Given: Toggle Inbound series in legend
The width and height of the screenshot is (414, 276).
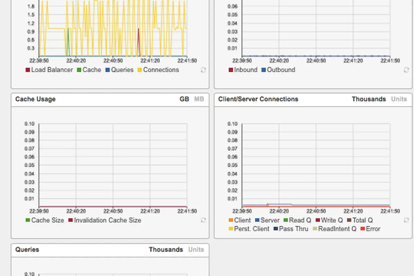Looking at the screenshot, I should (x=243, y=70).
